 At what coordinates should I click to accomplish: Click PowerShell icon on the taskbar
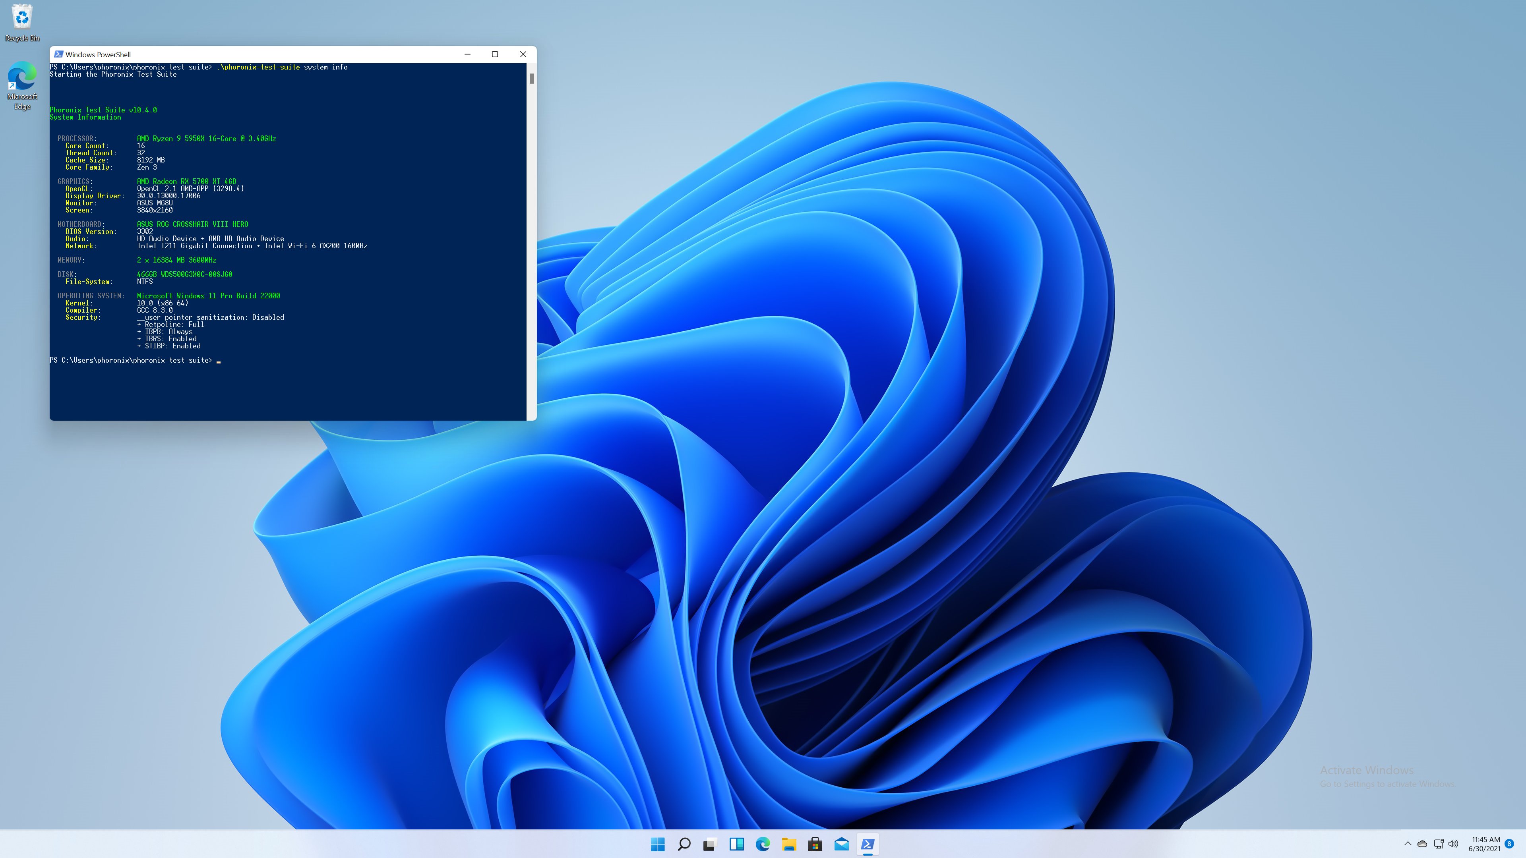point(868,844)
